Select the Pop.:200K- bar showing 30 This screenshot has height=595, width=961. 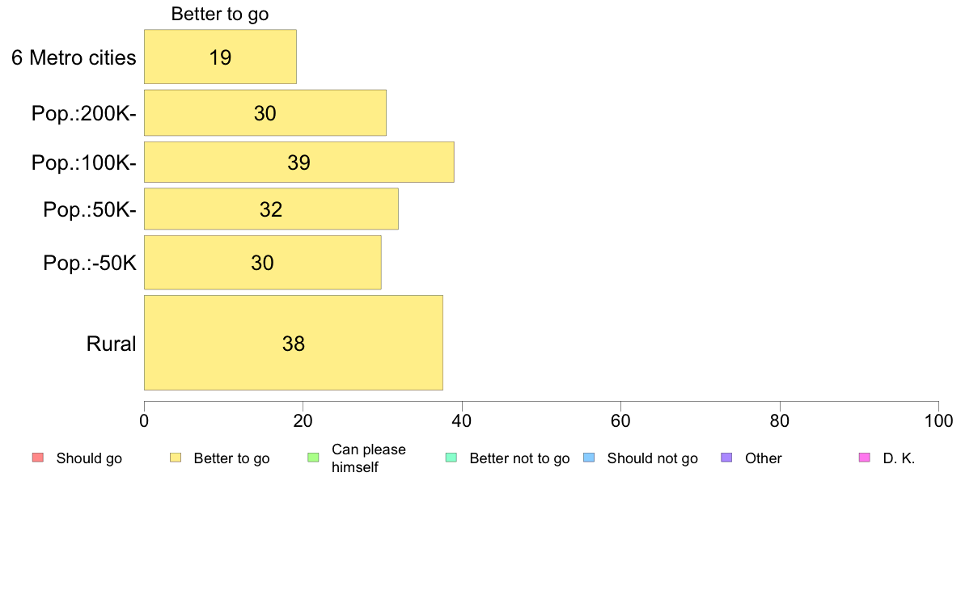265,112
